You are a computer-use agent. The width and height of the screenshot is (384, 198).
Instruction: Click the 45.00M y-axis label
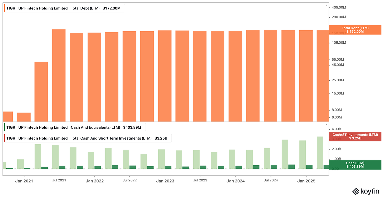click(338, 65)
